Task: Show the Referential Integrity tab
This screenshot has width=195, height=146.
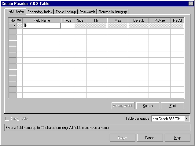Action: click(x=113, y=12)
